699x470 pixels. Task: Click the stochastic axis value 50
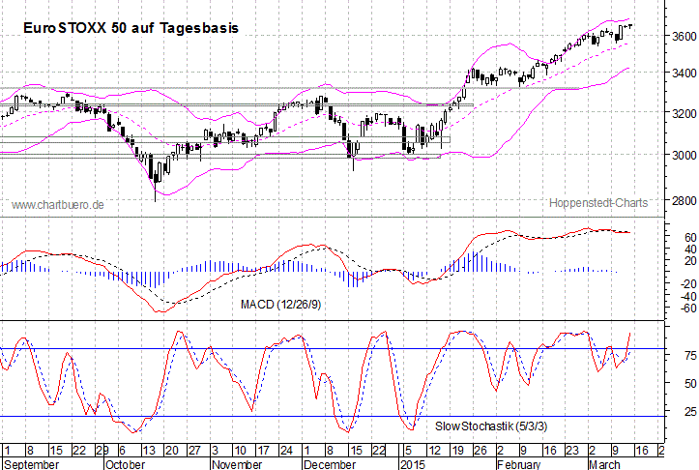point(690,384)
